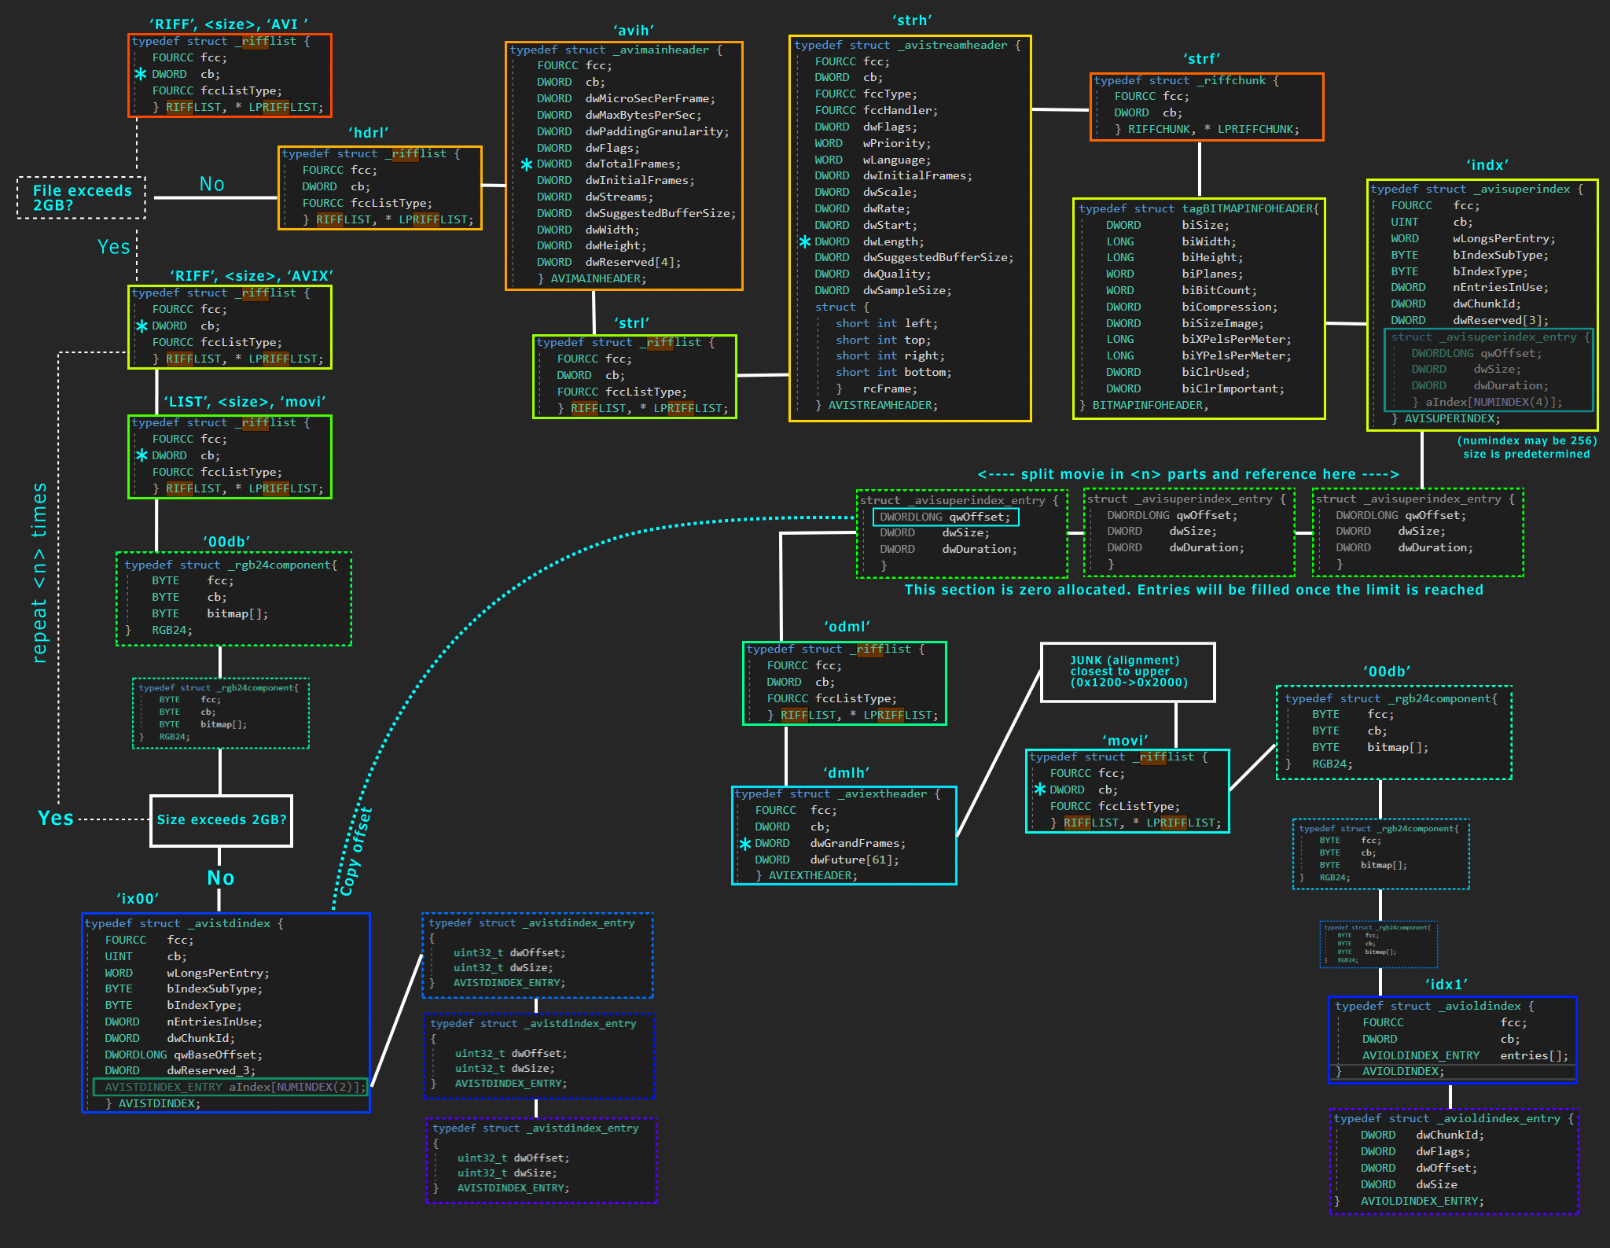This screenshot has height=1248, width=1610.
Task: Click the asterisk next to dwLength in strh
Action: click(x=804, y=241)
